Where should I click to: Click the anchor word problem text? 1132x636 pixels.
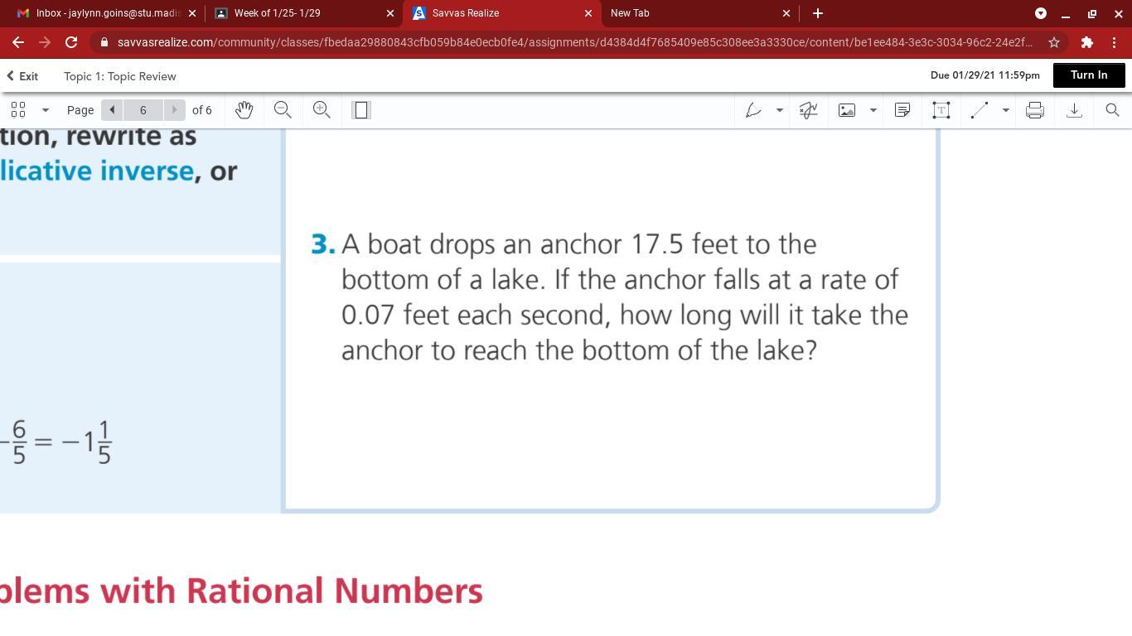pyautogui.click(x=625, y=296)
